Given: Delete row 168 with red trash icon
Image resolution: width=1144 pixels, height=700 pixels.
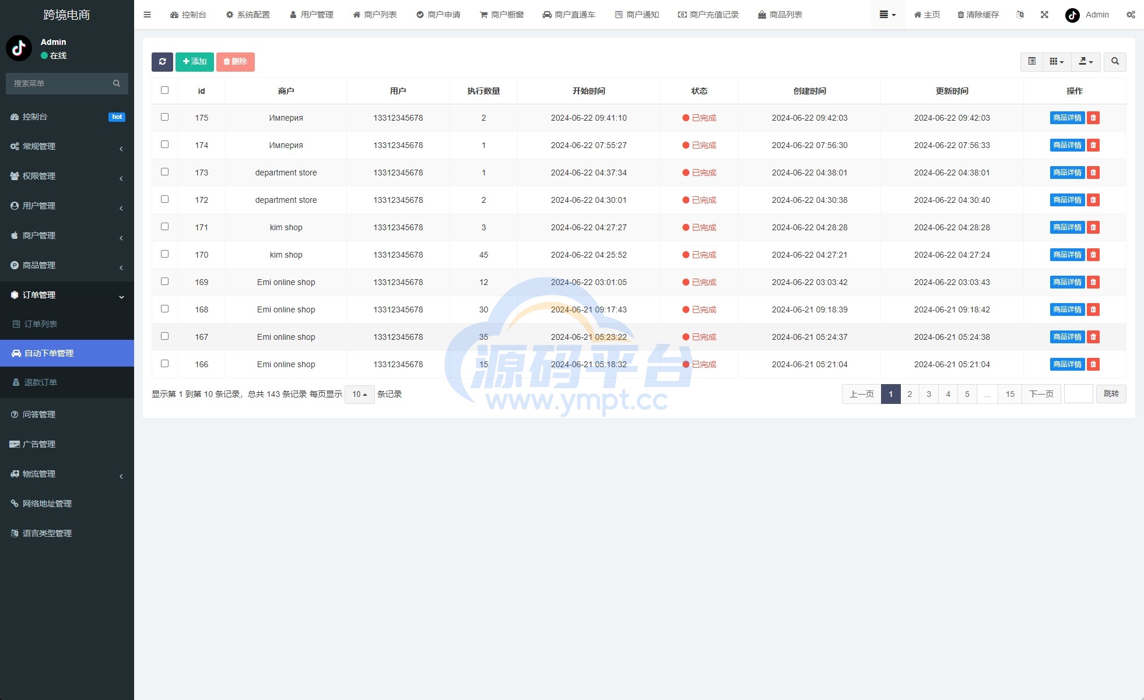Looking at the screenshot, I should click(x=1093, y=309).
